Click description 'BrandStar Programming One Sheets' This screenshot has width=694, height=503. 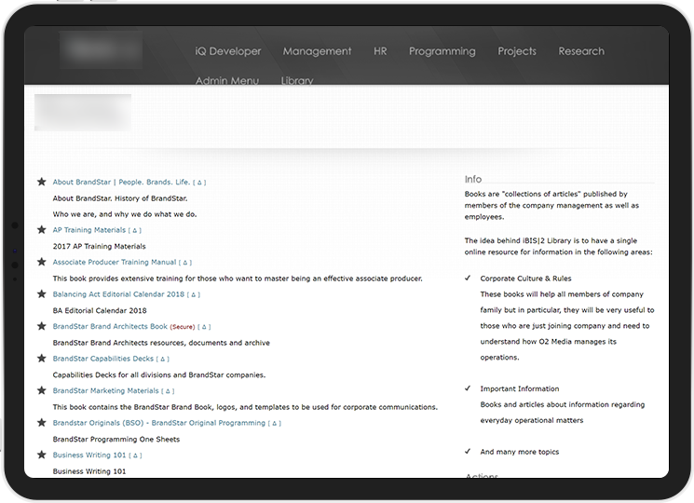pyautogui.click(x=116, y=440)
